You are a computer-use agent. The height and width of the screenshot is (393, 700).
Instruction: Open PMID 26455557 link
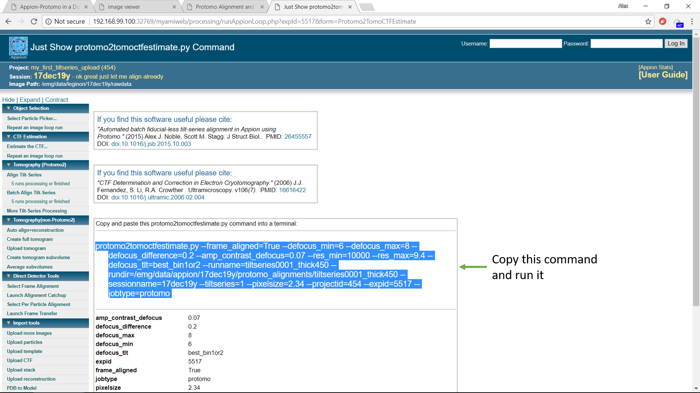coord(298,137)
